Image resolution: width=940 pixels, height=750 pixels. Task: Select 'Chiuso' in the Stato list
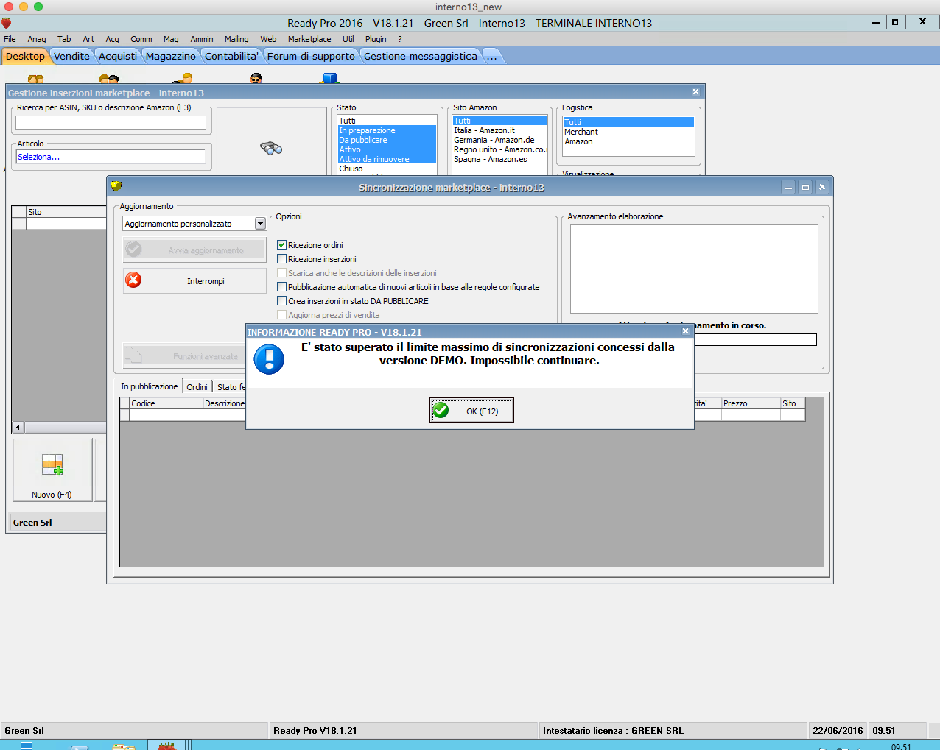coord(387,169)
